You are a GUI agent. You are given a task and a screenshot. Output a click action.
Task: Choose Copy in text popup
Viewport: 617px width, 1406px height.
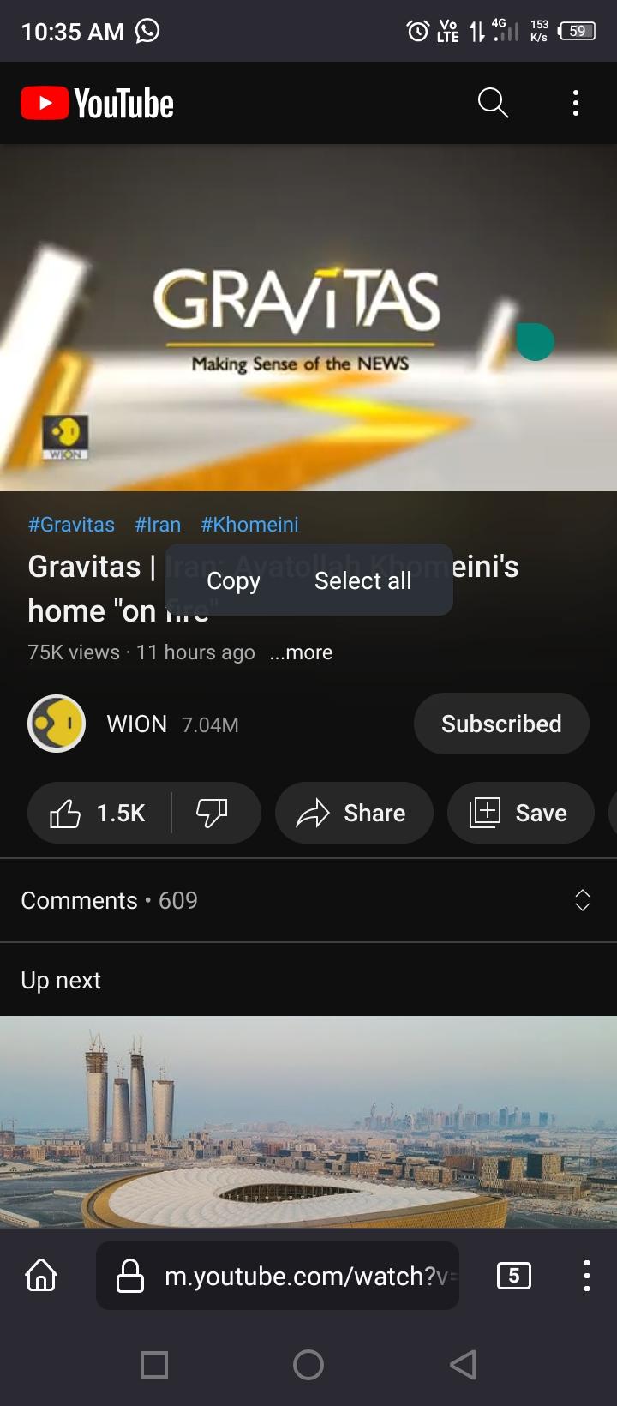click(233, 580)
